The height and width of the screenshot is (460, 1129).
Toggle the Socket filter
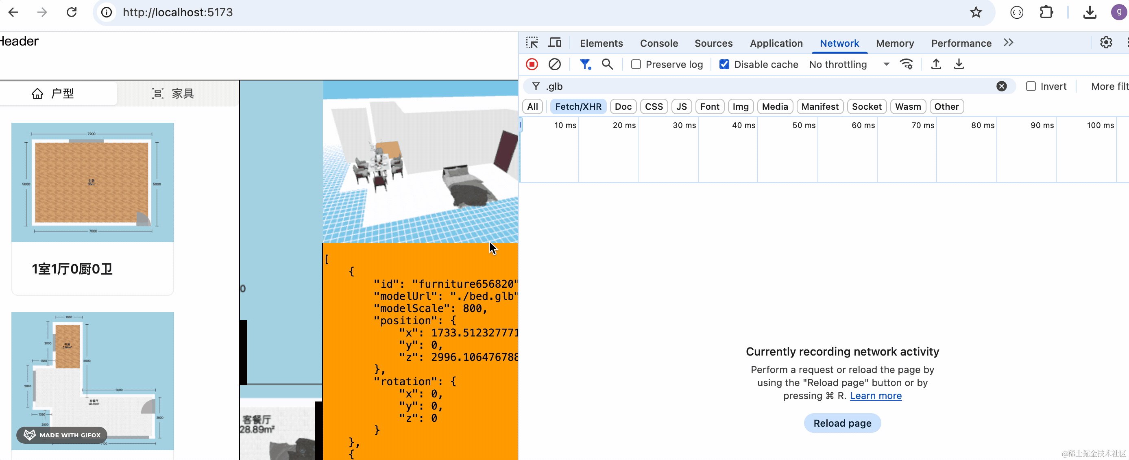tap(866, 106)
